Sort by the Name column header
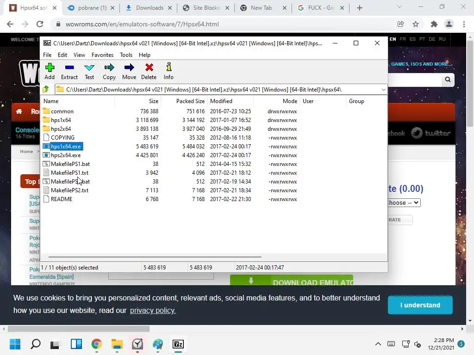Screen dimensions: 474x355 78,101
